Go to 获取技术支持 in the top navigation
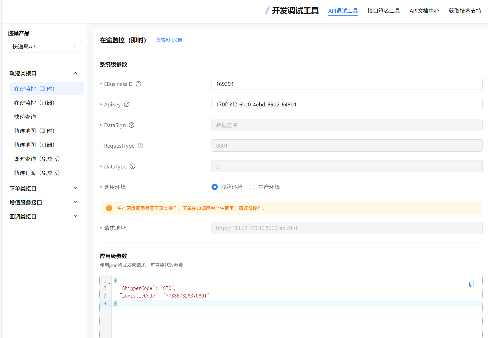 tap(465, 11)
